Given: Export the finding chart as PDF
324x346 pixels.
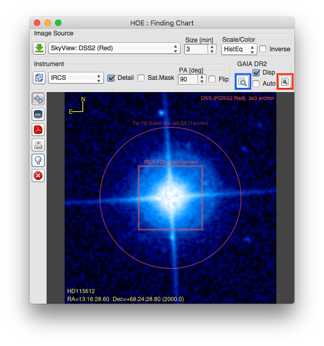Looking at the screenshot, I should pos(38,130).
